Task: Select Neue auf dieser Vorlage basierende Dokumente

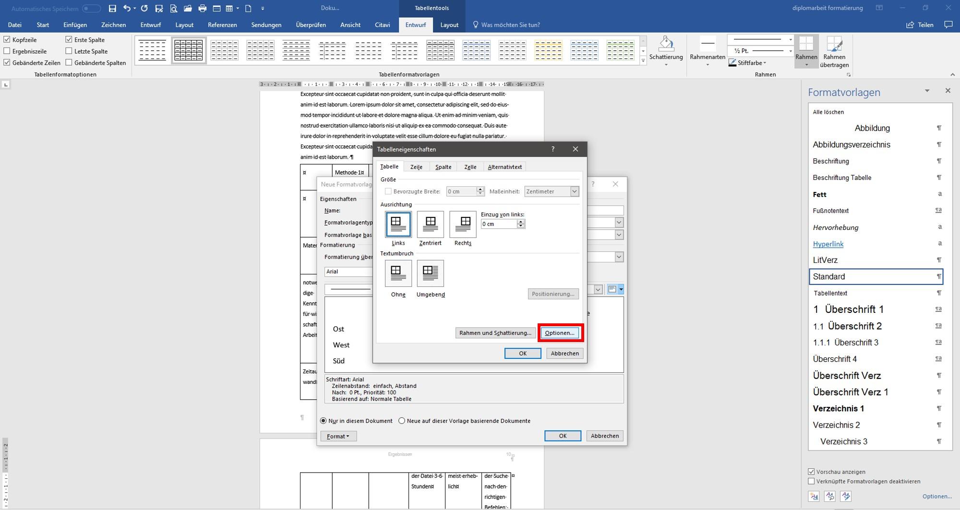Action: click(402, 421)
